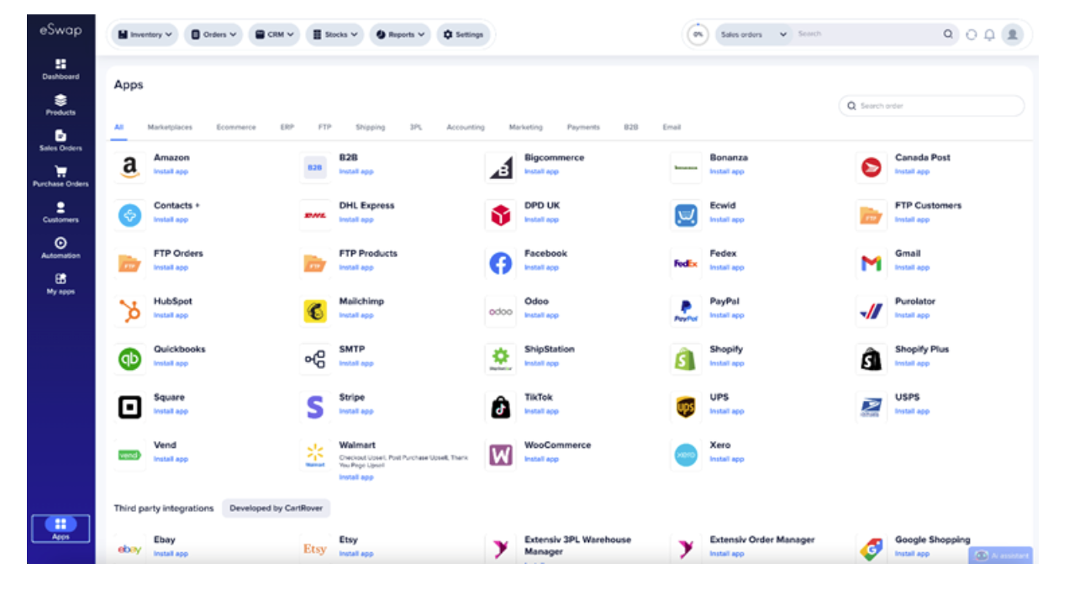Click the PayPal logo icon
1069x595 pixels.
pyautogui.click(x=686, y=311)
